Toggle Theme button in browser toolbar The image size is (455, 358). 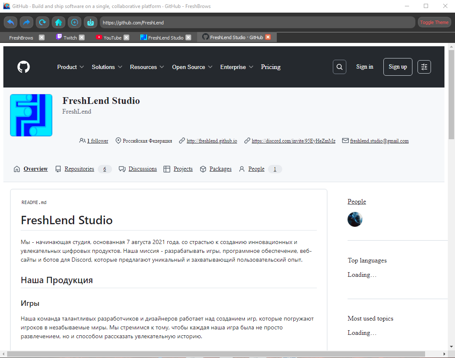point(434,22)
